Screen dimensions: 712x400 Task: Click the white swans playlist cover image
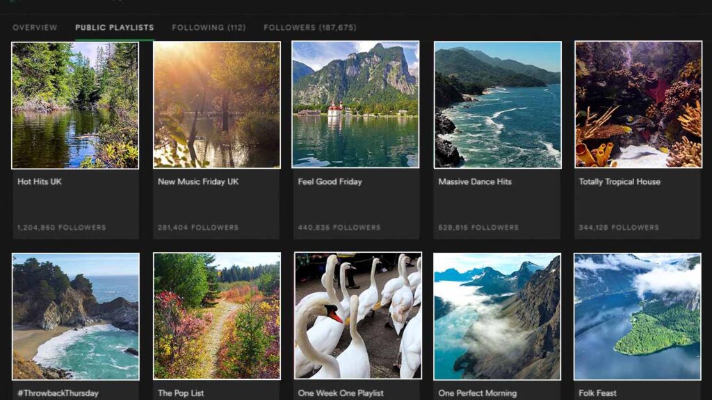[x=357, y=316]
